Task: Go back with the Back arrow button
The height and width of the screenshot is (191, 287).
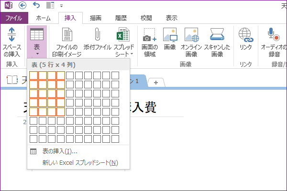Action: (22, 5)
